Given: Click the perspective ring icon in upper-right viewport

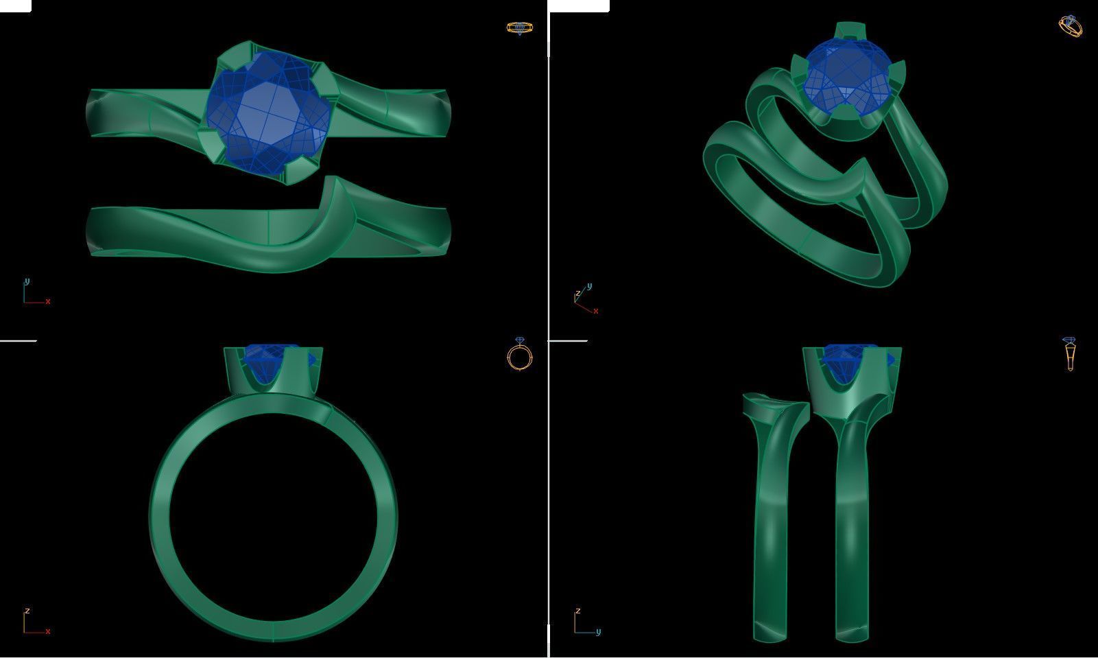Looking at the screenshot, I should pyautogui.click(x=1071, y=26).
